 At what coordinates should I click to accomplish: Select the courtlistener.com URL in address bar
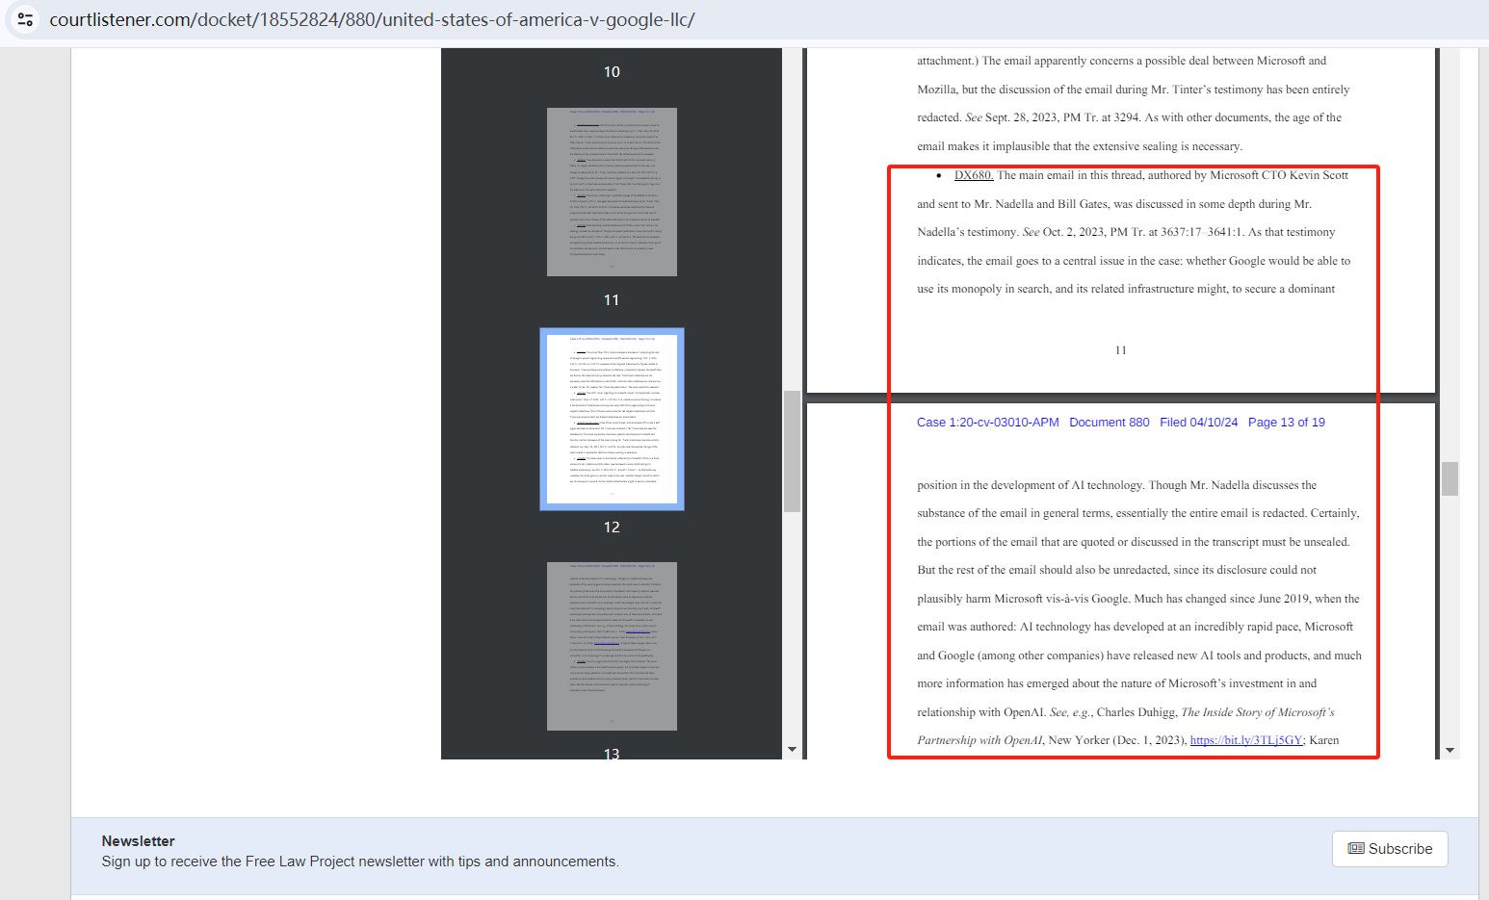click(x=372, y=19)
